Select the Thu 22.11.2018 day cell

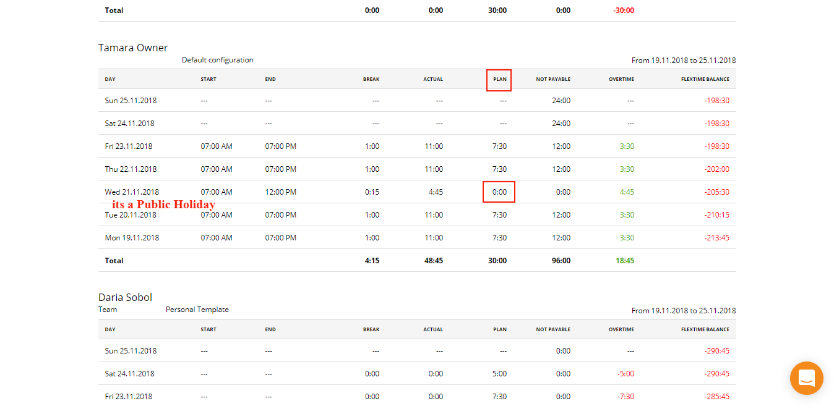[x=129, y=169]
